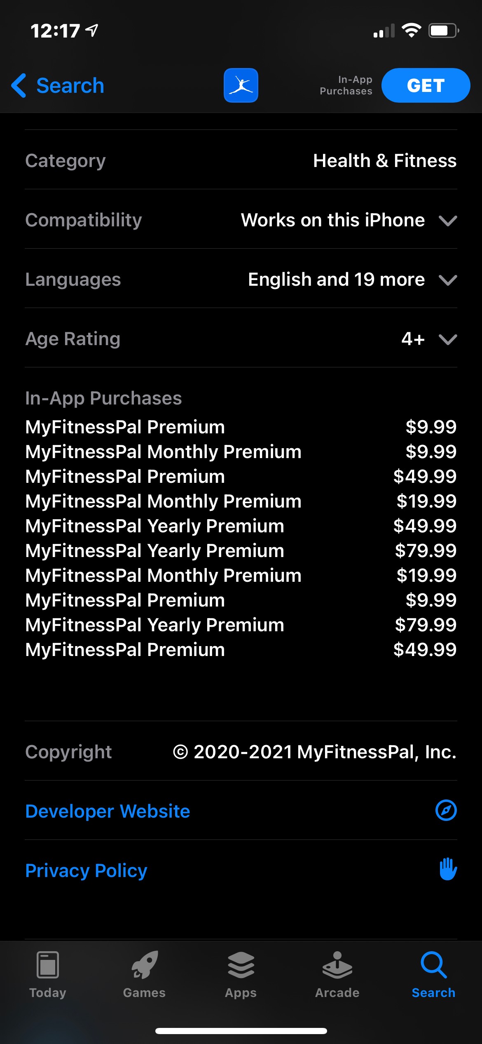The width and height of the screenshot is (482, 1044).
Task: Expand the Languages list chevron
Action: [x=448, y=280]
